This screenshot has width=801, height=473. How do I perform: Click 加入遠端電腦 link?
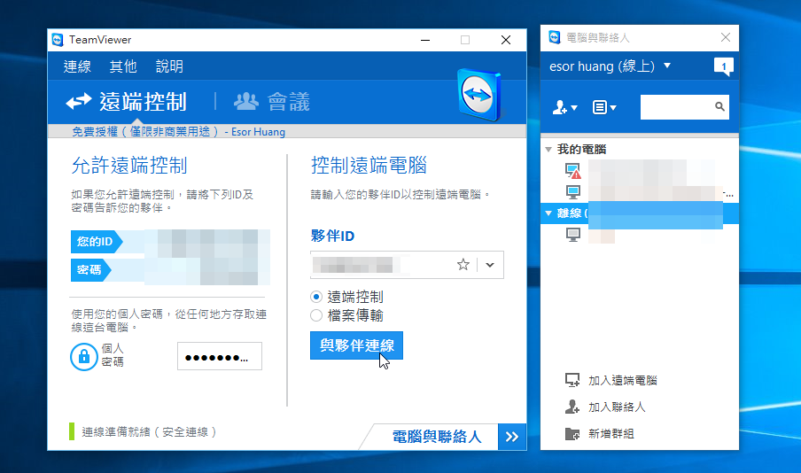point(622,381)
